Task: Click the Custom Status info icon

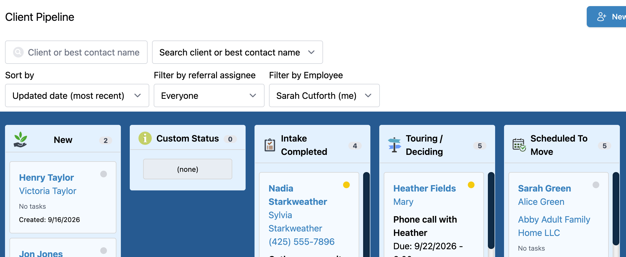Action: (145, 138)
